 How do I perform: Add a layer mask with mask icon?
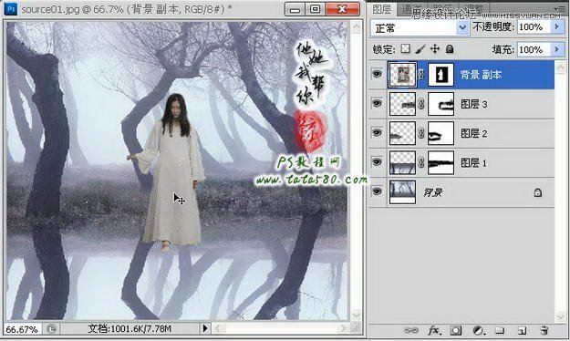455,330
